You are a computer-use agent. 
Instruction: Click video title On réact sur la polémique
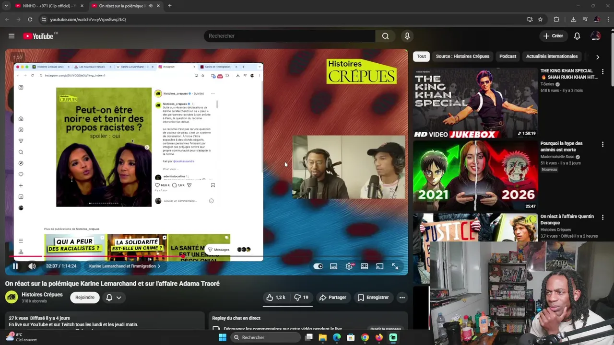(112, 284)
